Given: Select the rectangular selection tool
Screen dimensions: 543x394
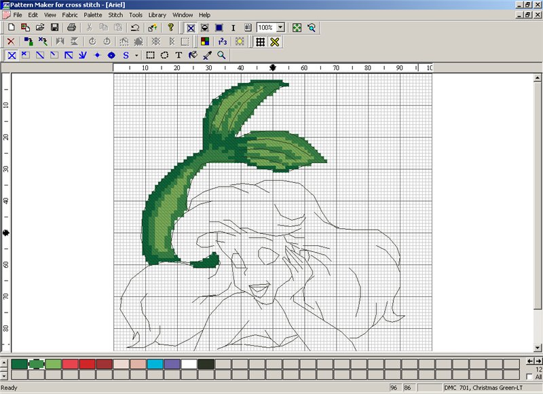Looking at the screenshot, I should tap(150, 55).
